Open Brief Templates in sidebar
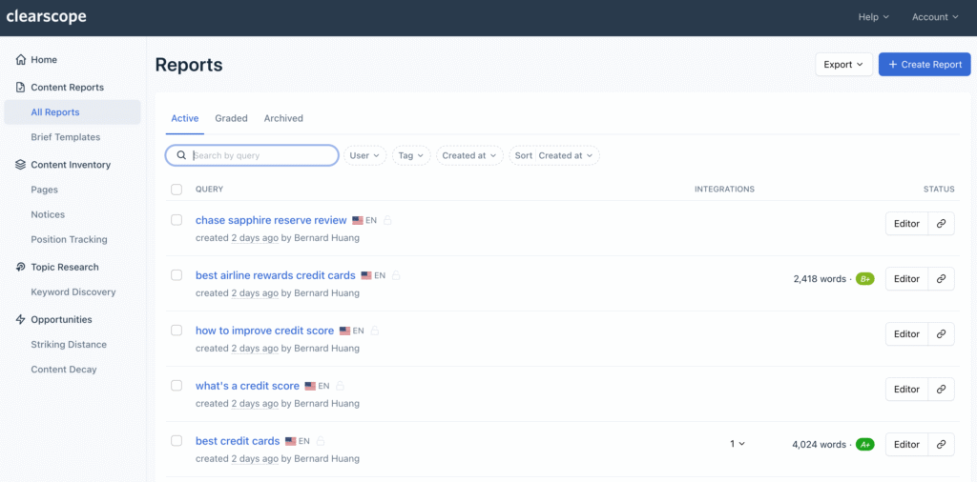The height and width of the screenshot is (482, 977). tap(66, 137)
